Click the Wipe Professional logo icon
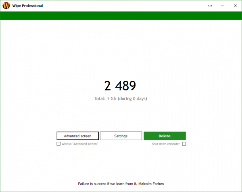The height and width of the screenshot is (192, 242). pos(6,6)
